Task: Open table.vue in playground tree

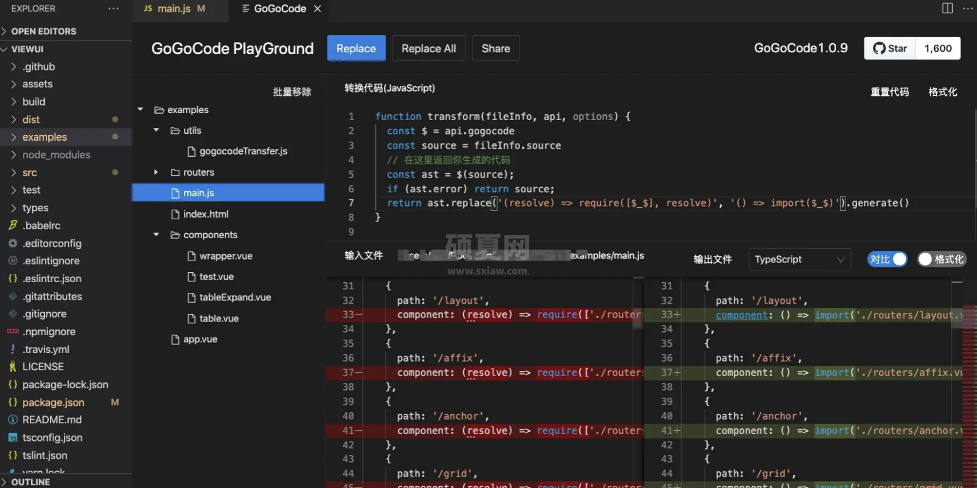Action: (218, 319)
